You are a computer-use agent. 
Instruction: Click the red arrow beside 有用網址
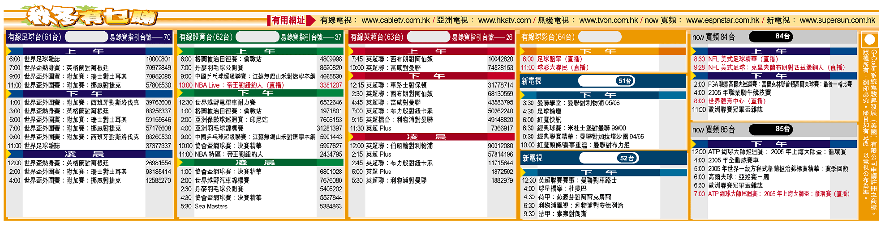tap(311, 21)
